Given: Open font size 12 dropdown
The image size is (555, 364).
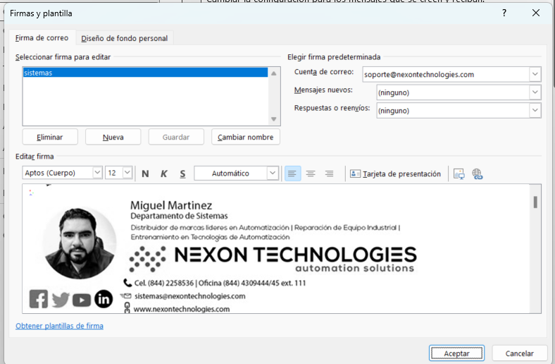Looking at the screenshot, I should click(x=127, y=173).
